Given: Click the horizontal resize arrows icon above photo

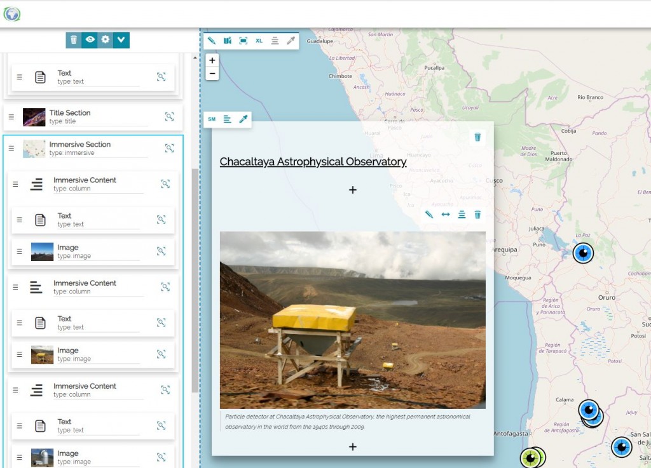Looking at the screenshot, I should [446, 214].
